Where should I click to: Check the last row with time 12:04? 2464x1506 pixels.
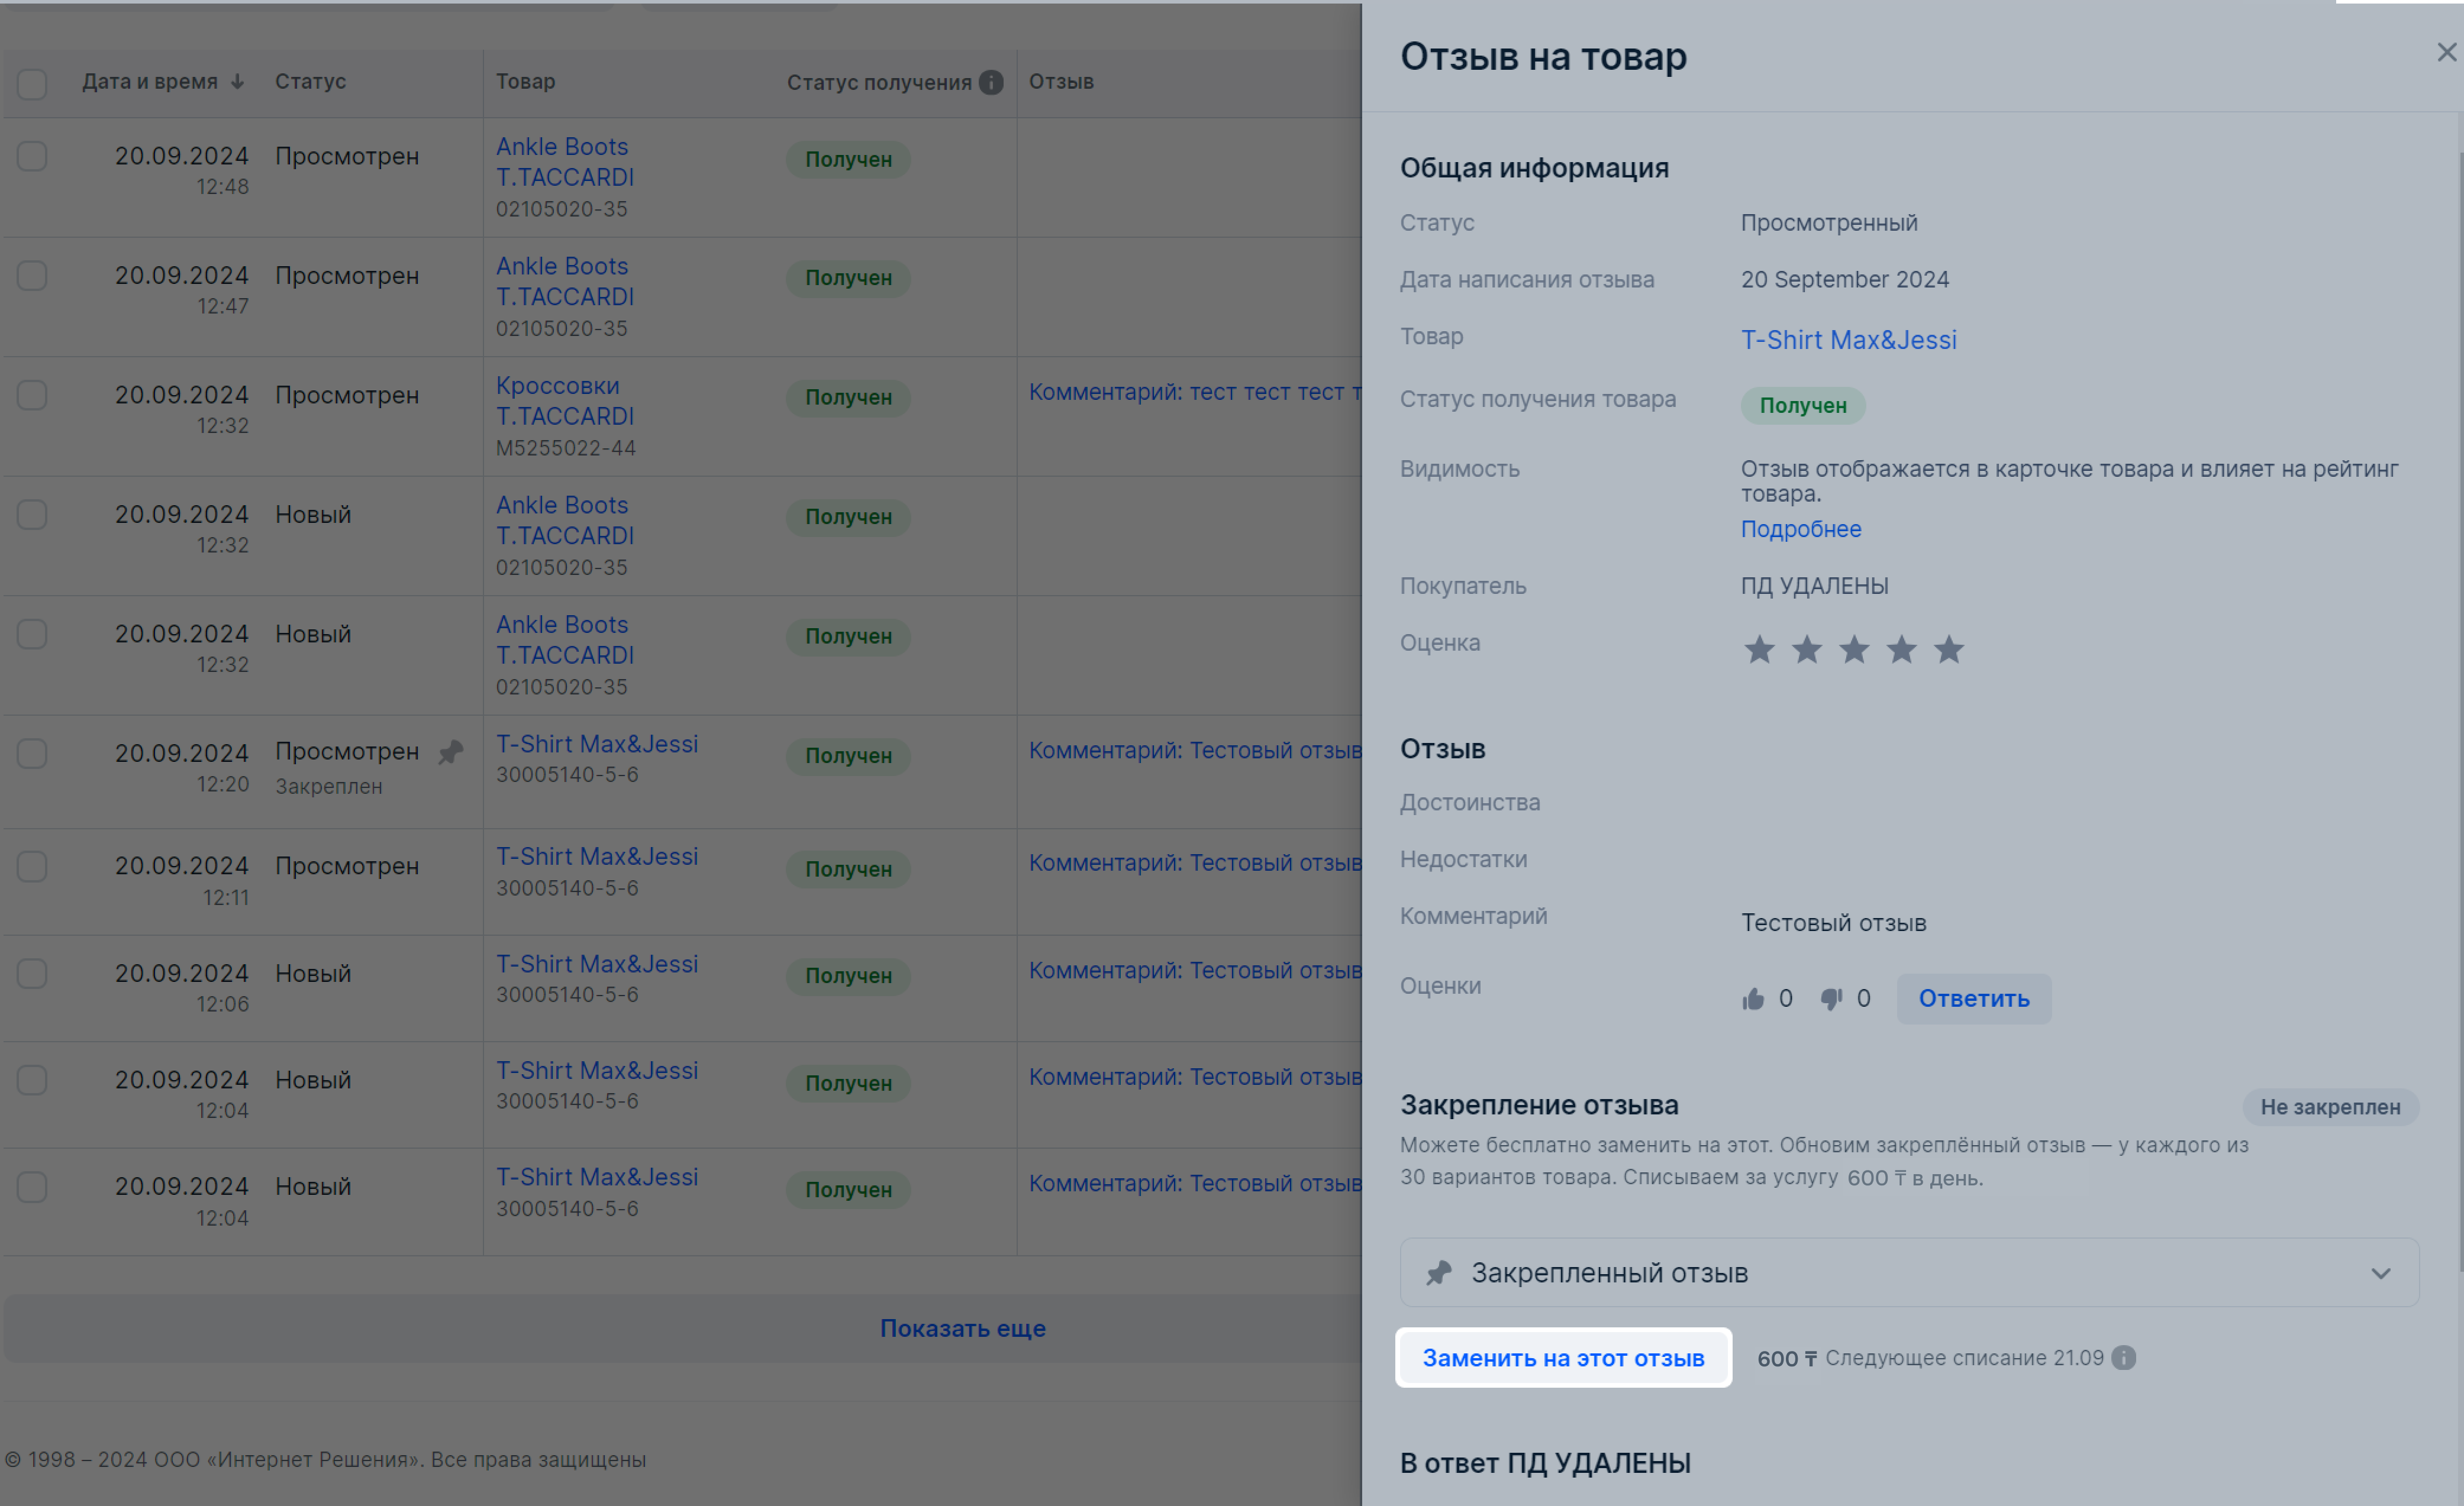(32, 1186)
